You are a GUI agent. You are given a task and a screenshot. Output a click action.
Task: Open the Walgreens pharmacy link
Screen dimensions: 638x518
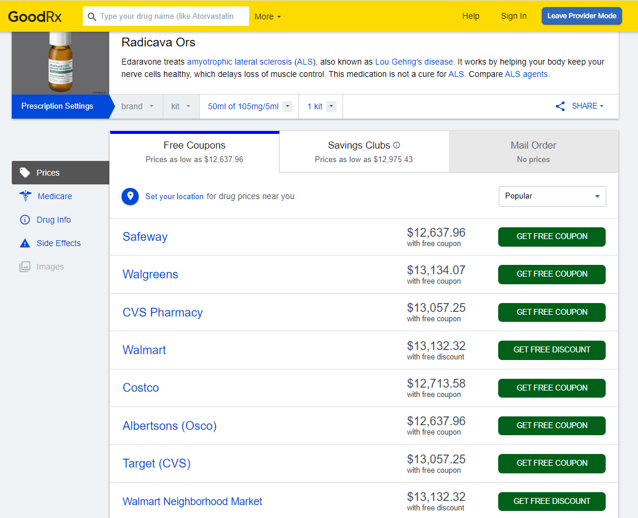point(150,274)
